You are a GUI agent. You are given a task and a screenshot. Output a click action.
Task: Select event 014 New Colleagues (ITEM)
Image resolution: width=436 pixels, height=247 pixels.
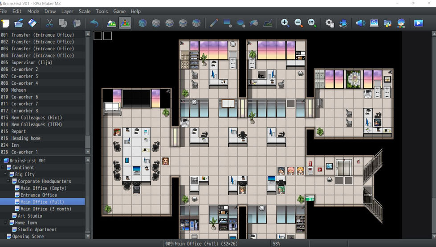42,124
